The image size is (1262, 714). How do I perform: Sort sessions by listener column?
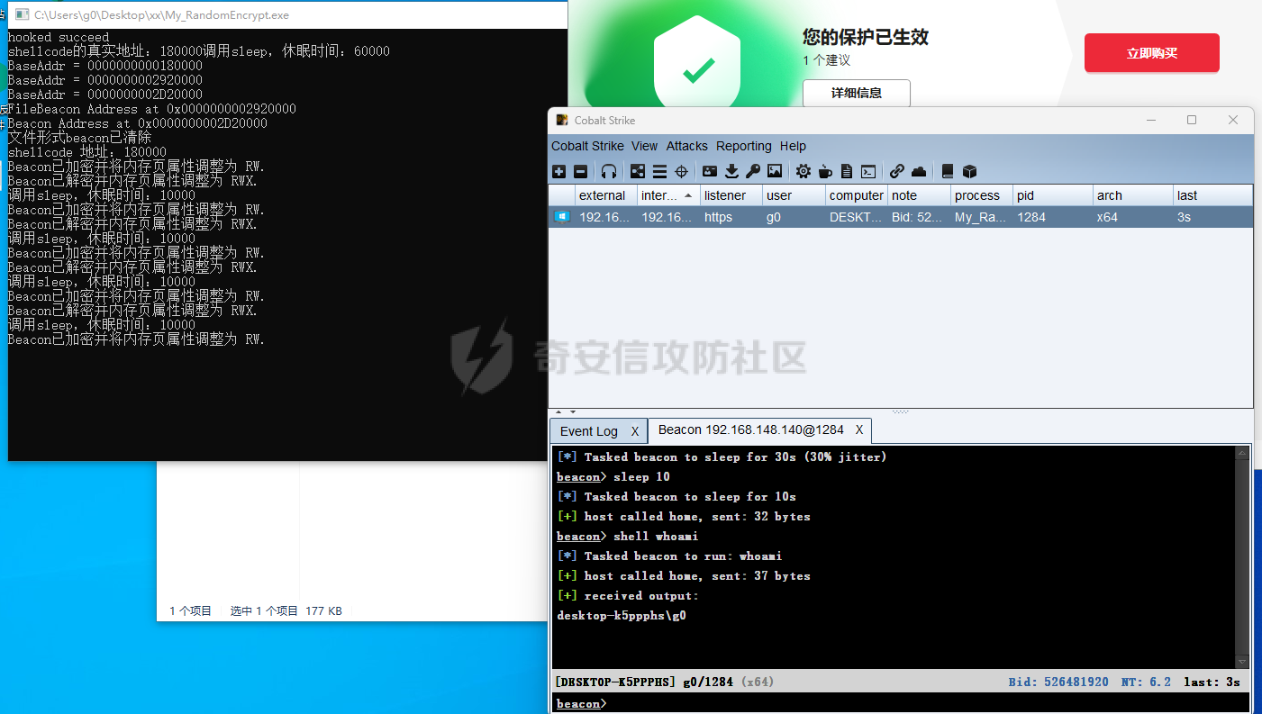tap(731, 195)
